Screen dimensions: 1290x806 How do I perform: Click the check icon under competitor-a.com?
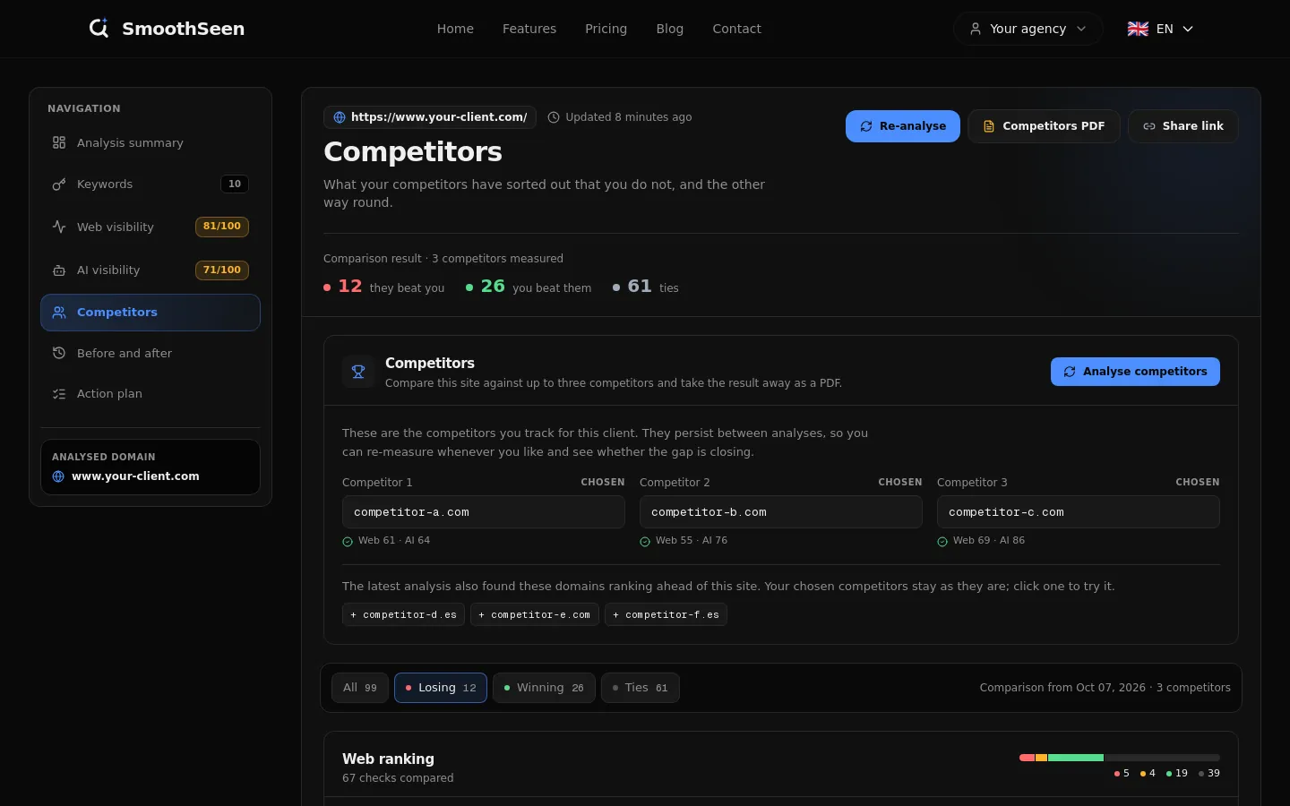tap(348, 541)
